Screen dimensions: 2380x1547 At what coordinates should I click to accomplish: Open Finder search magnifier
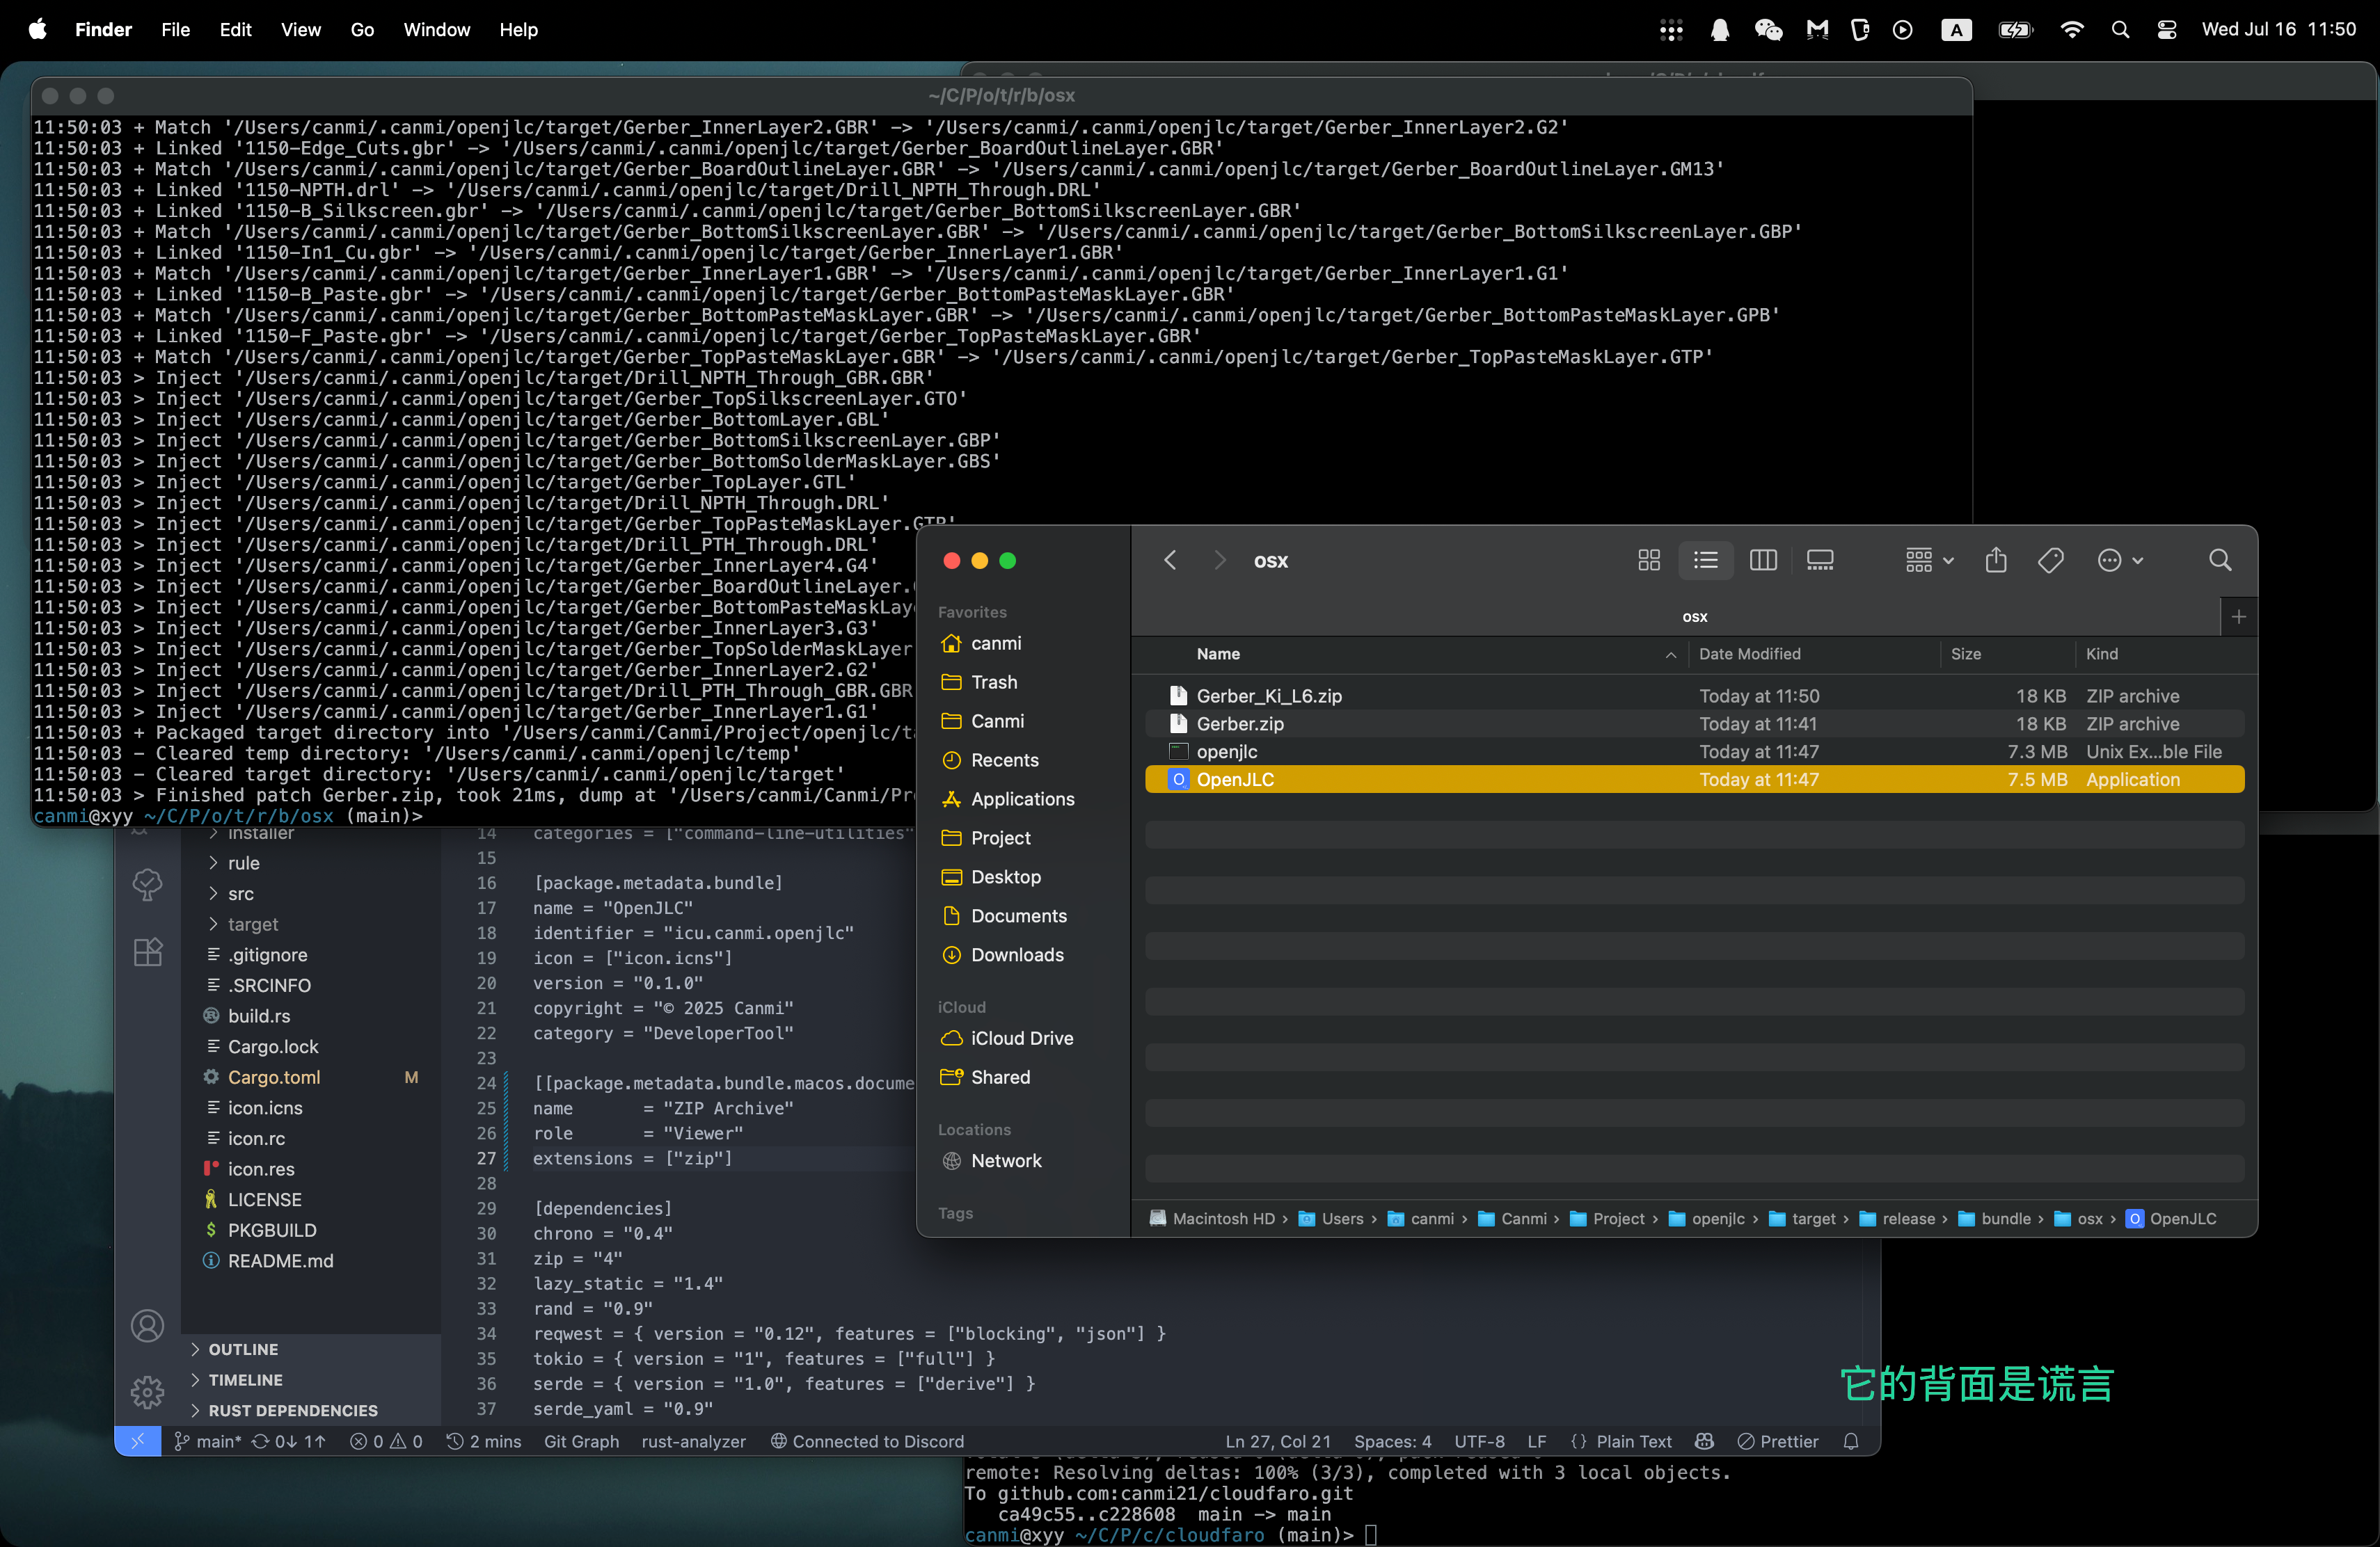tap(2220, 561)
